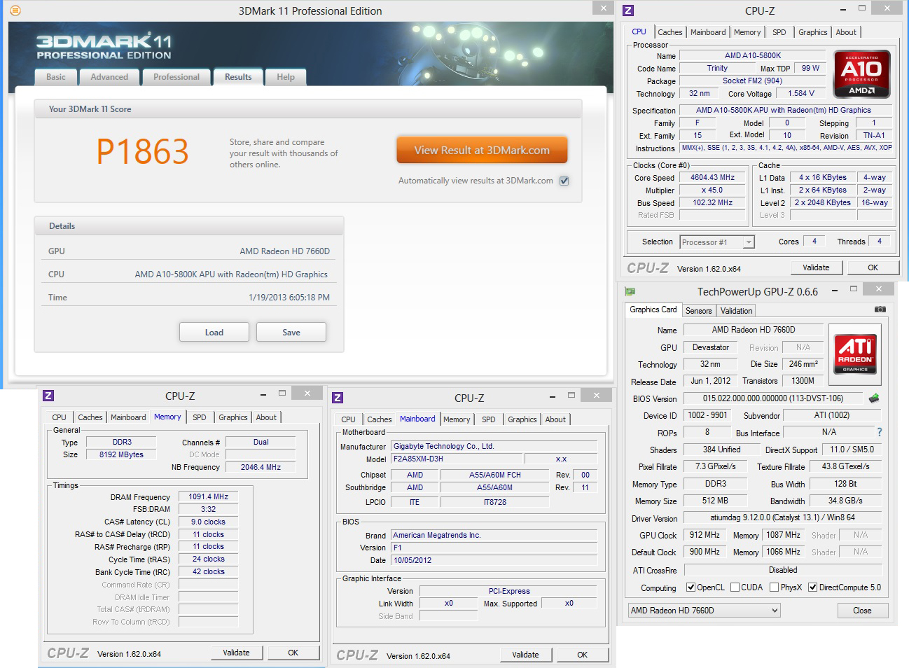Click the ATI CrossFire Disabled field
The height and width of the screenshot is (668, 909).
pyautogui.click(x=782, y=570)
